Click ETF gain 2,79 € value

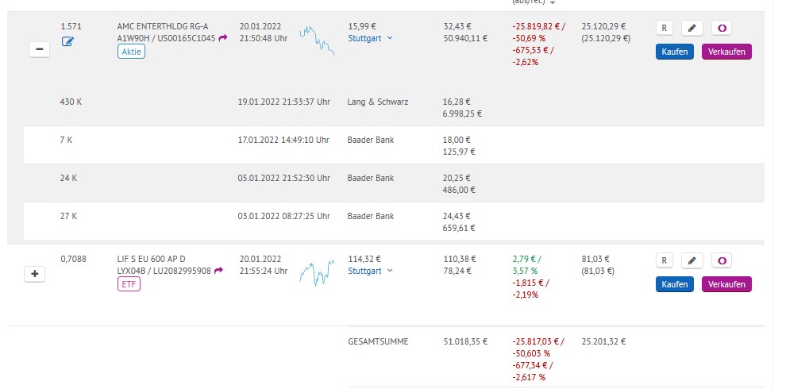(527, 259)
